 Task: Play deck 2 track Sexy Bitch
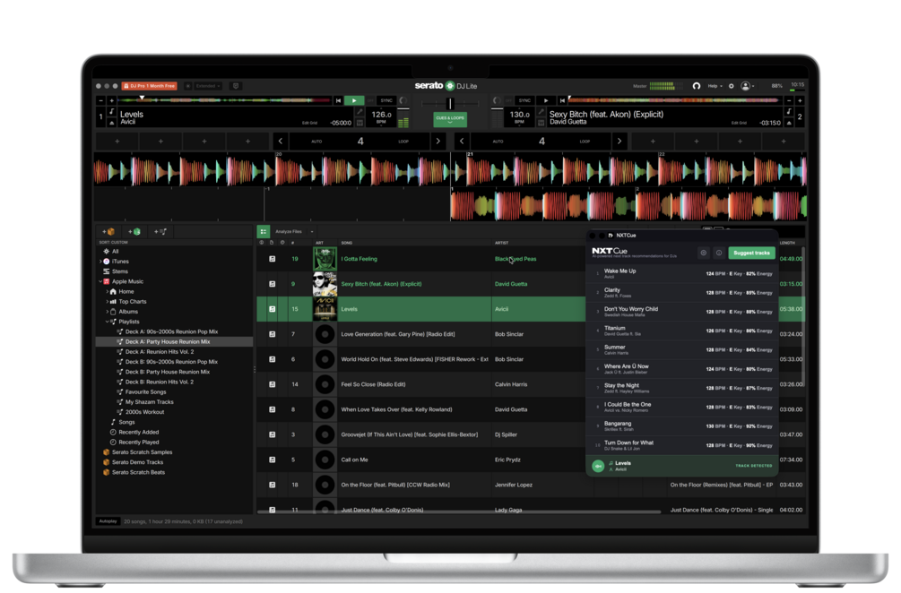(546, 100)
